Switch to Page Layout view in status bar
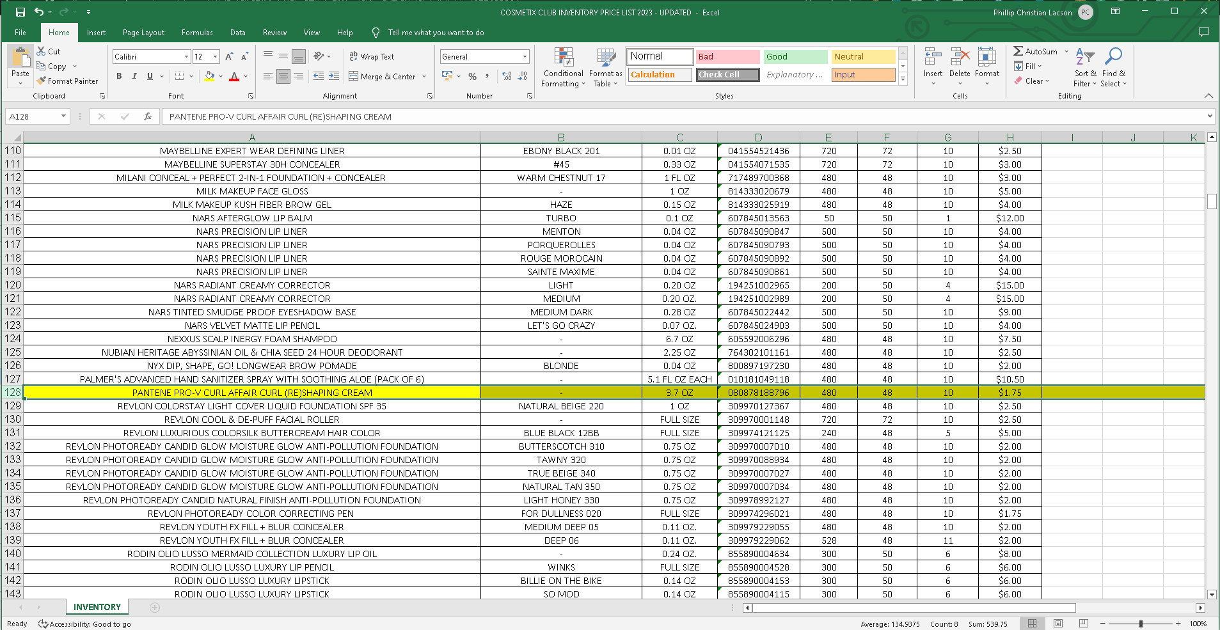Image resolution: width=1220 pixels, height=630 pixels. point(1058,624)
